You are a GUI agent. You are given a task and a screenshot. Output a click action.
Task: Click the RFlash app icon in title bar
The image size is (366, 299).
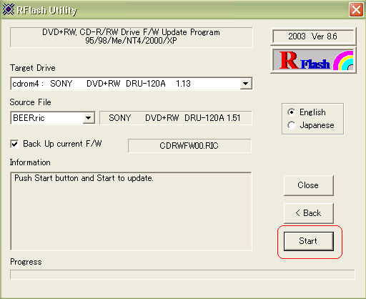[x=9, y=9]
